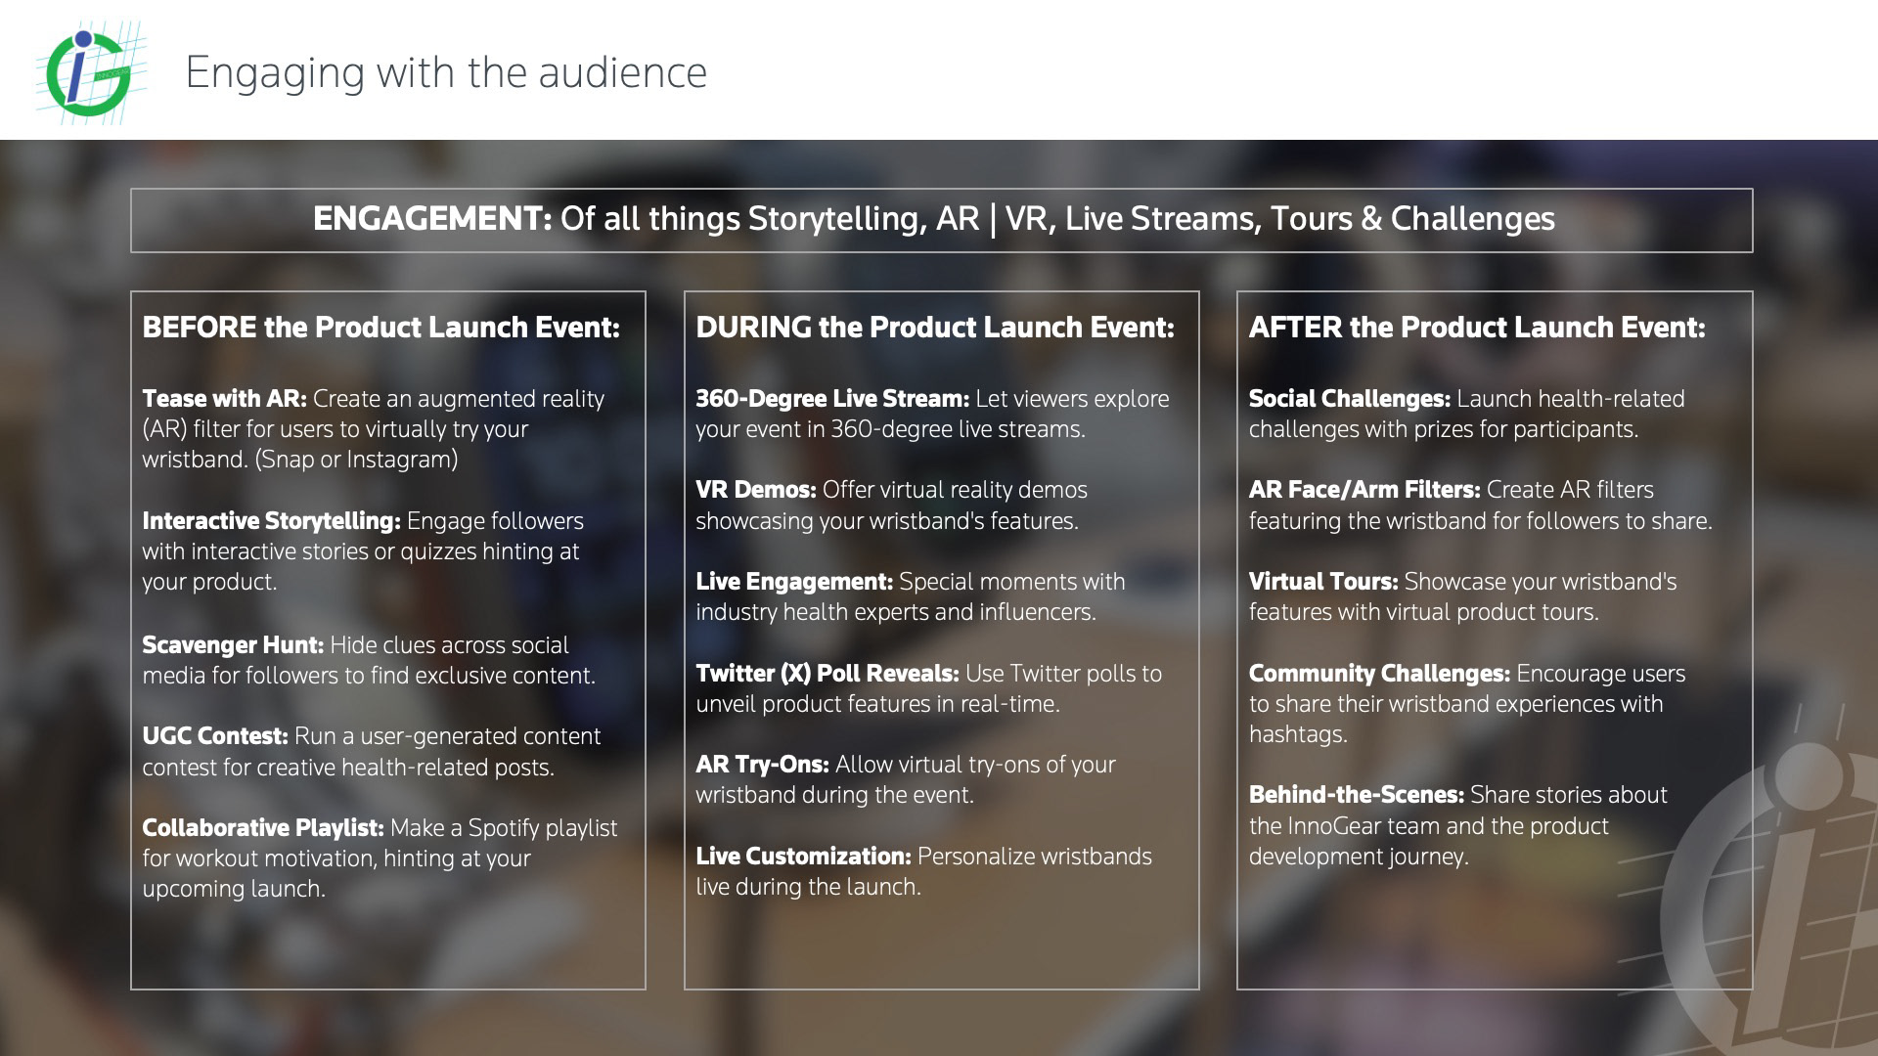Click 'showcasing your wristband's features.' line
1878x1056 pixels.
pos(887,521)
